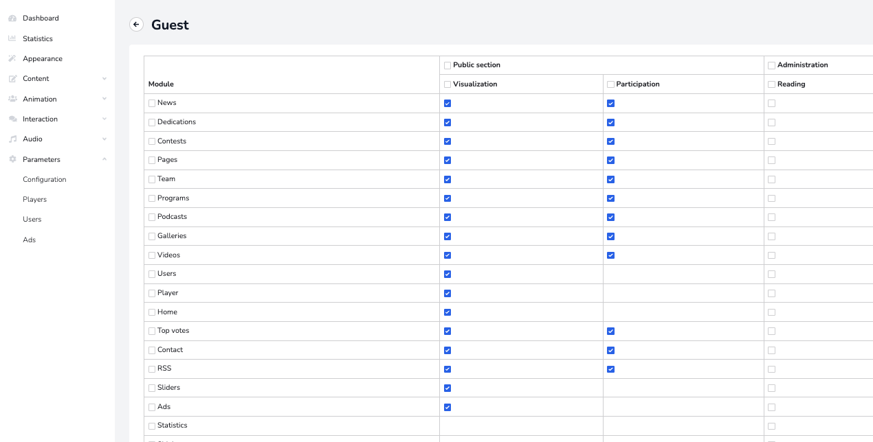Toggle the Visualization column checkbox
The width and height of the screenshot is (873, 442).
pyautogui.click(x=447, y=84)
